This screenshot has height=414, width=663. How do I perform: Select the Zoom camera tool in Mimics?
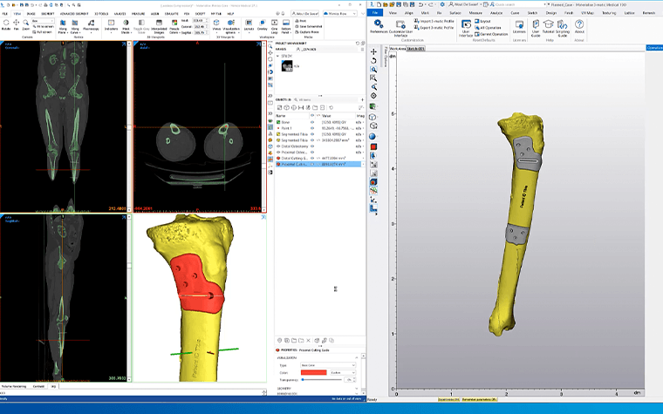click(x=26, y=25)
